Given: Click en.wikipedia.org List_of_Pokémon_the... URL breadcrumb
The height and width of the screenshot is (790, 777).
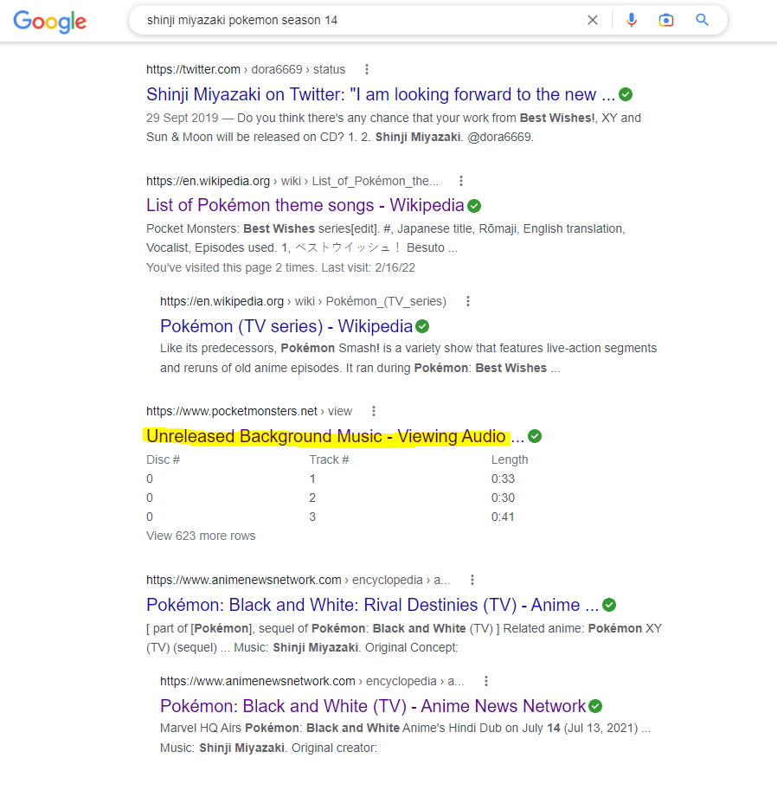Looking at the screenshot, I should [x=292, y=181].
